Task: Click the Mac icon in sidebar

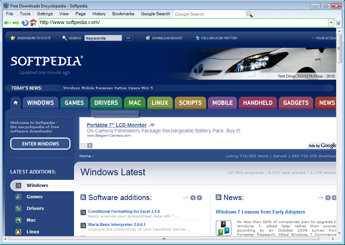Action: click(x=18, y=220)
